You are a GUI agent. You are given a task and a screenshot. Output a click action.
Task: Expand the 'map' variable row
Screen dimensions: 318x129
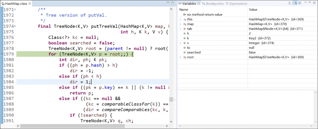point(180,24)
